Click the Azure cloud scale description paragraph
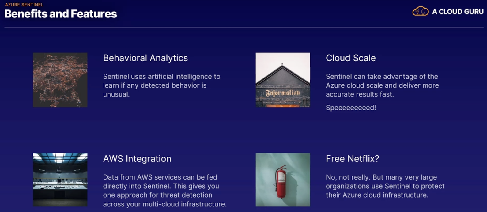The height and width of the screenshot is (212, 487). [382, 85]
